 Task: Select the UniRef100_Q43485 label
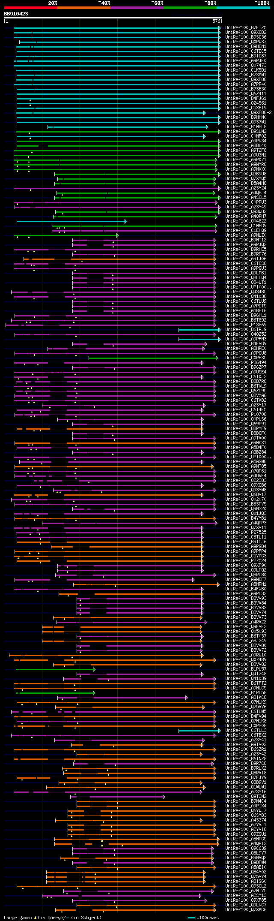point(246,292)
